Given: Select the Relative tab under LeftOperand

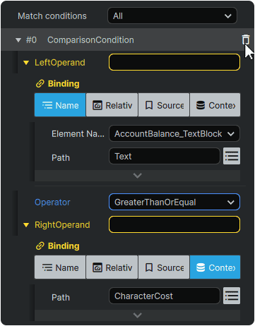Looking at the screenshot, I should pos(112,105).
